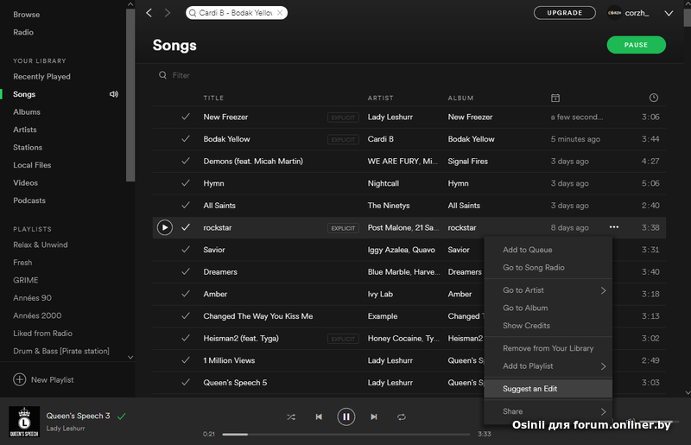Pause playback in the player bar
Image resolution: width=691 pixels, height=445 pixels.
346,416
